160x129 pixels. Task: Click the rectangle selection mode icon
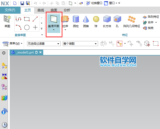point(156,44)
